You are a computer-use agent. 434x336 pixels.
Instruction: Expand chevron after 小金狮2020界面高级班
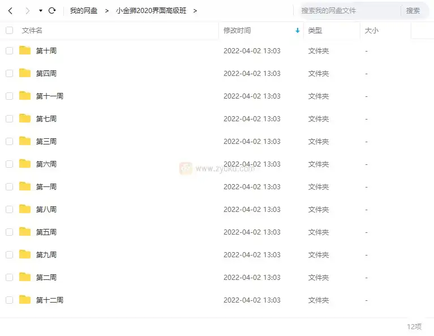point(195,11)
